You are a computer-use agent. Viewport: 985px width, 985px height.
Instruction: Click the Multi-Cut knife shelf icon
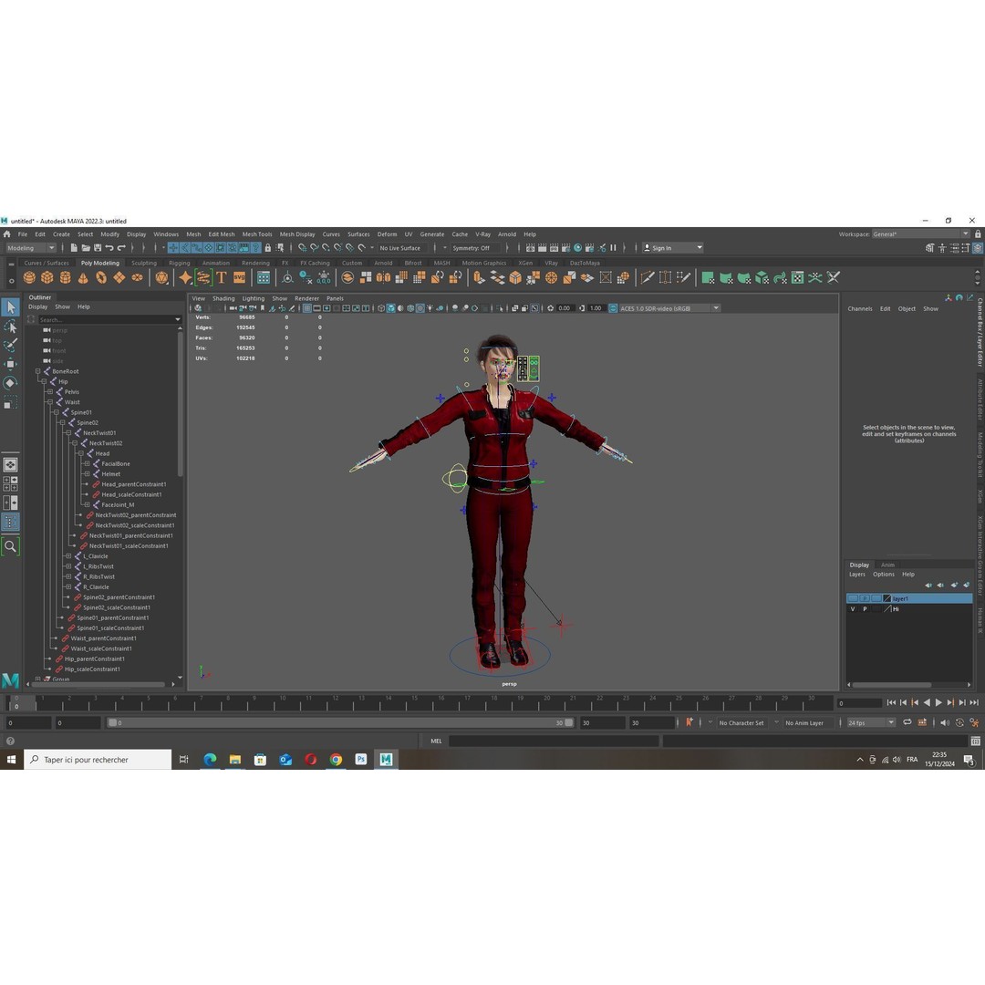coord(647,277)
